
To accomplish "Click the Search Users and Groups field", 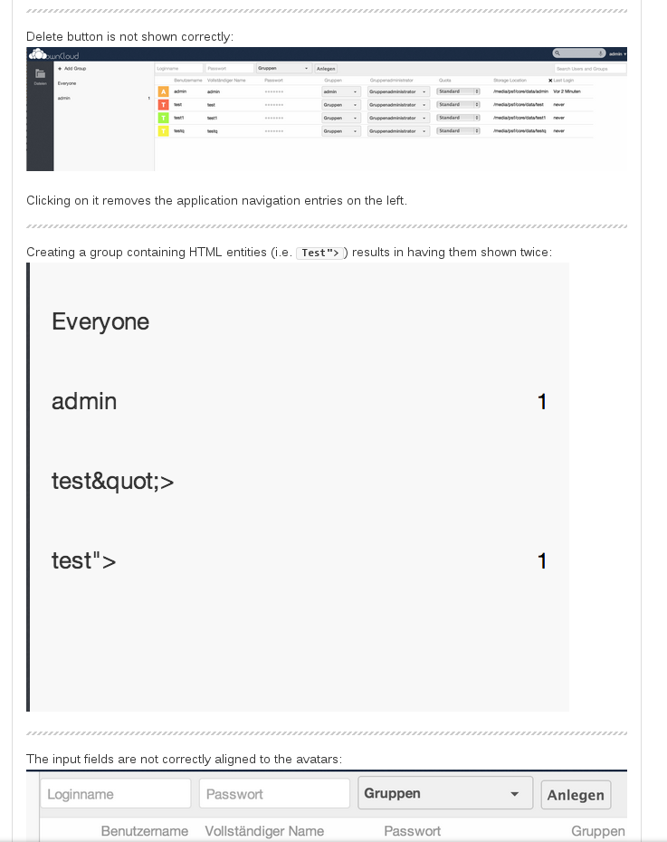I will (x=590, y=69).
